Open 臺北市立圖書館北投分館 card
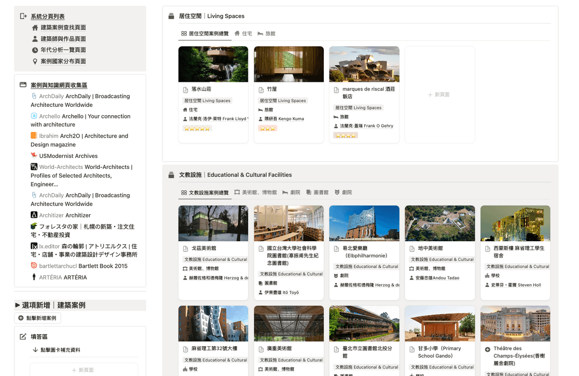Viewport: 579px width, 376px height. (x=364, y=341)
